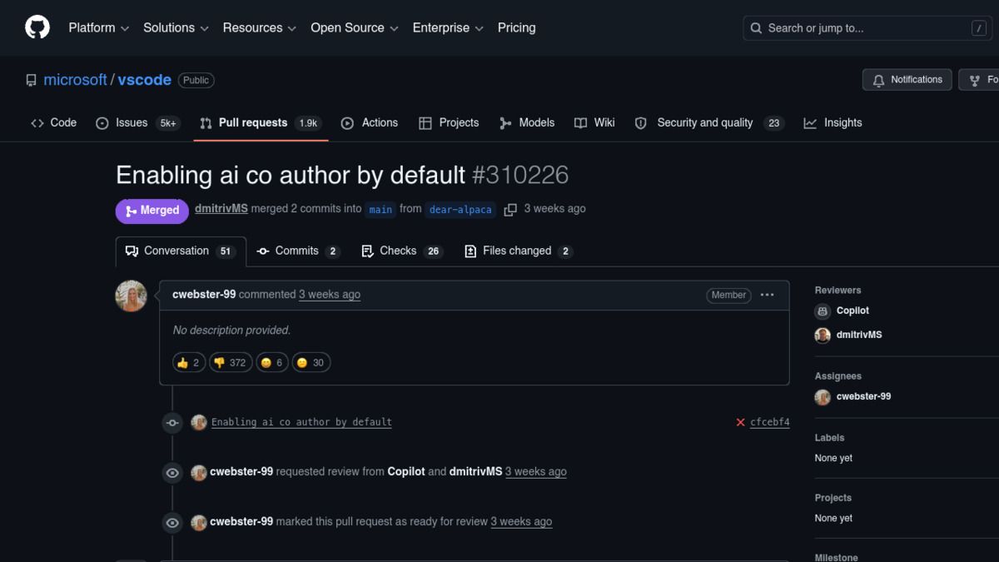Click cwebster-99 assignee in sidebar
The image size is (999, 562).
[x=863, y=396]
